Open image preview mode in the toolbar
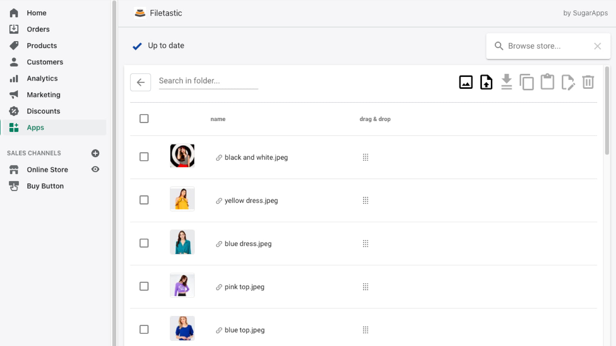This screenshot has height=346, width=616. (465, 82)
